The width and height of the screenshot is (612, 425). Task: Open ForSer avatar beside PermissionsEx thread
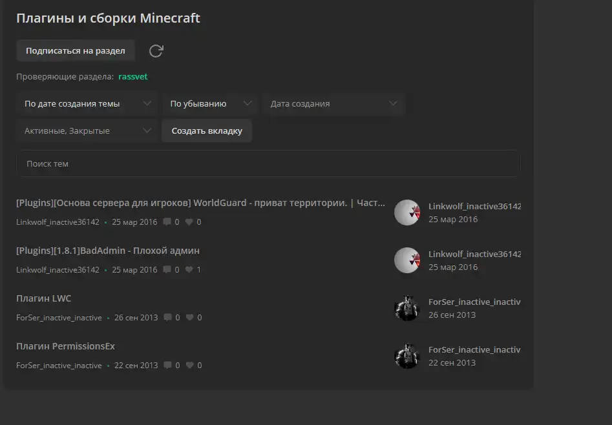coord(407,356)
